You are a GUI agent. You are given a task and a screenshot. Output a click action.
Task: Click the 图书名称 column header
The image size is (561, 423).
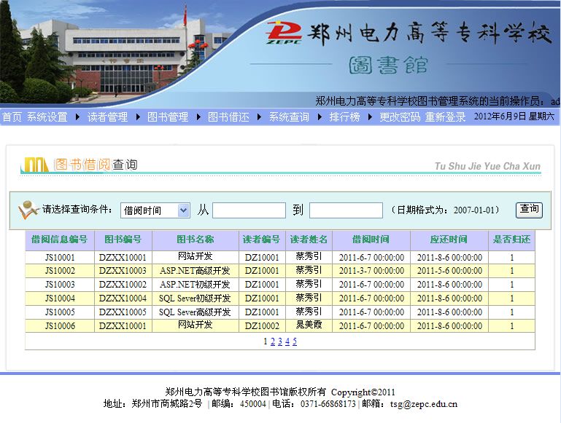(x=196, y=240)
